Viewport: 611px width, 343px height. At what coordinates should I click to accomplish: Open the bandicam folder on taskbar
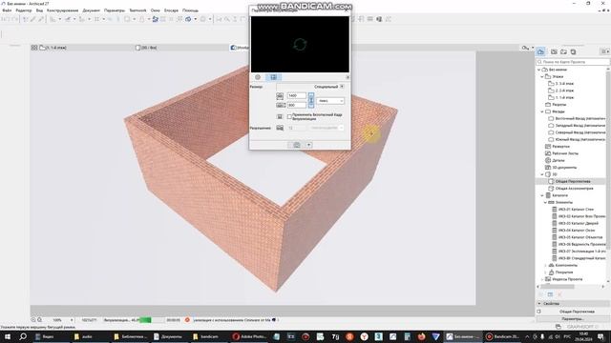click(206, 336)
